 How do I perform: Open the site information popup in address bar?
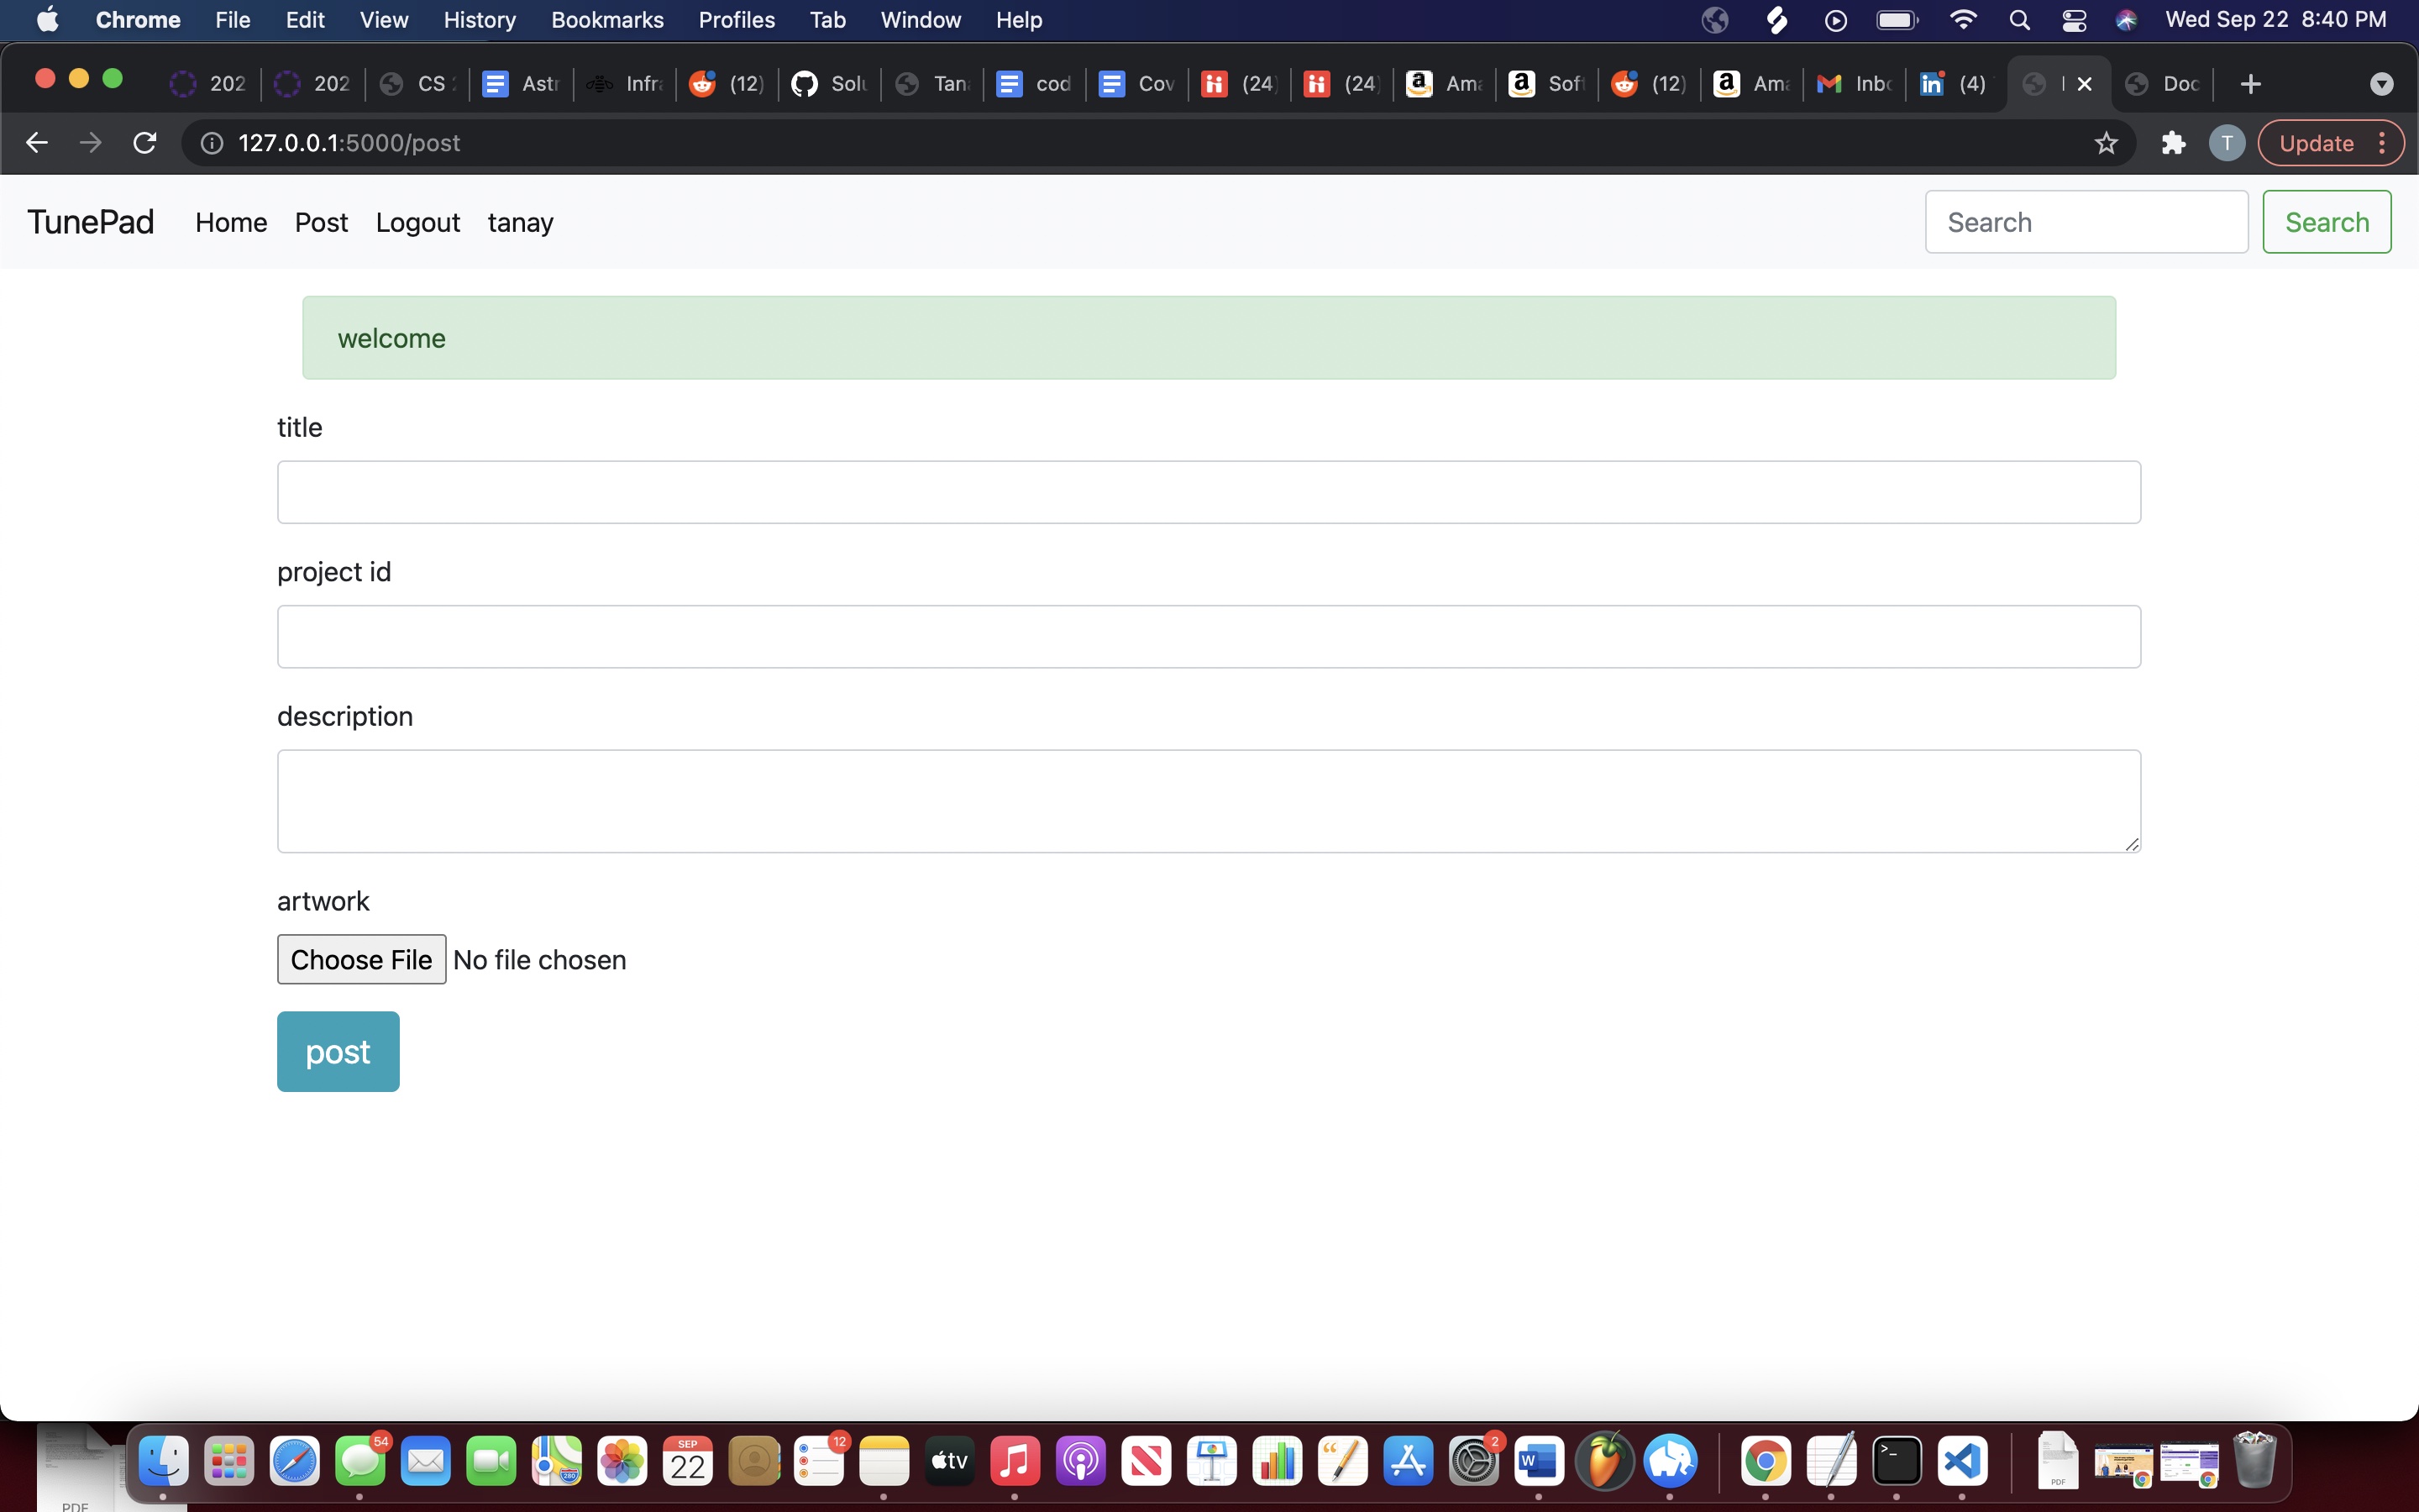point(211,142)
